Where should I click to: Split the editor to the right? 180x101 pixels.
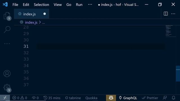[x=166, y=14]
